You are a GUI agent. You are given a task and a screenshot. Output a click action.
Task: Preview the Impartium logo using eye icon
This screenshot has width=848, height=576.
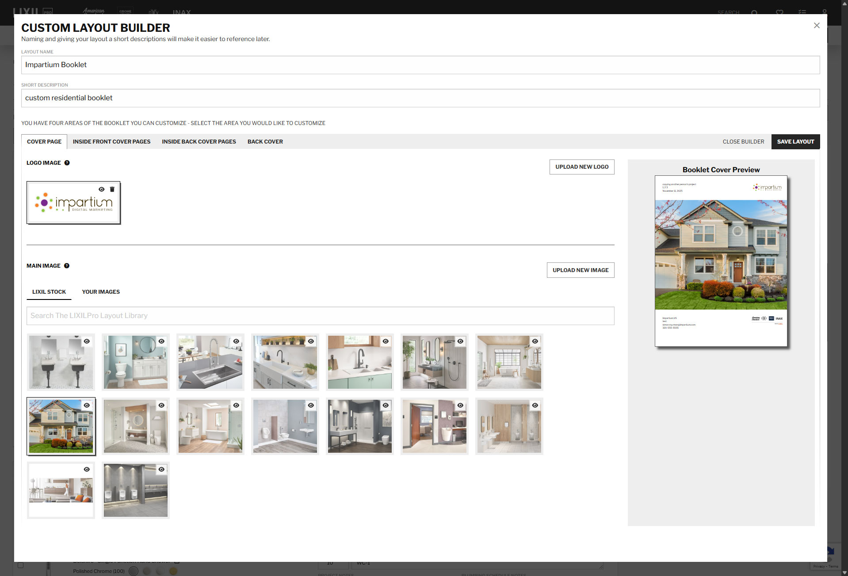pyautogui.click(x=102, y=189)
